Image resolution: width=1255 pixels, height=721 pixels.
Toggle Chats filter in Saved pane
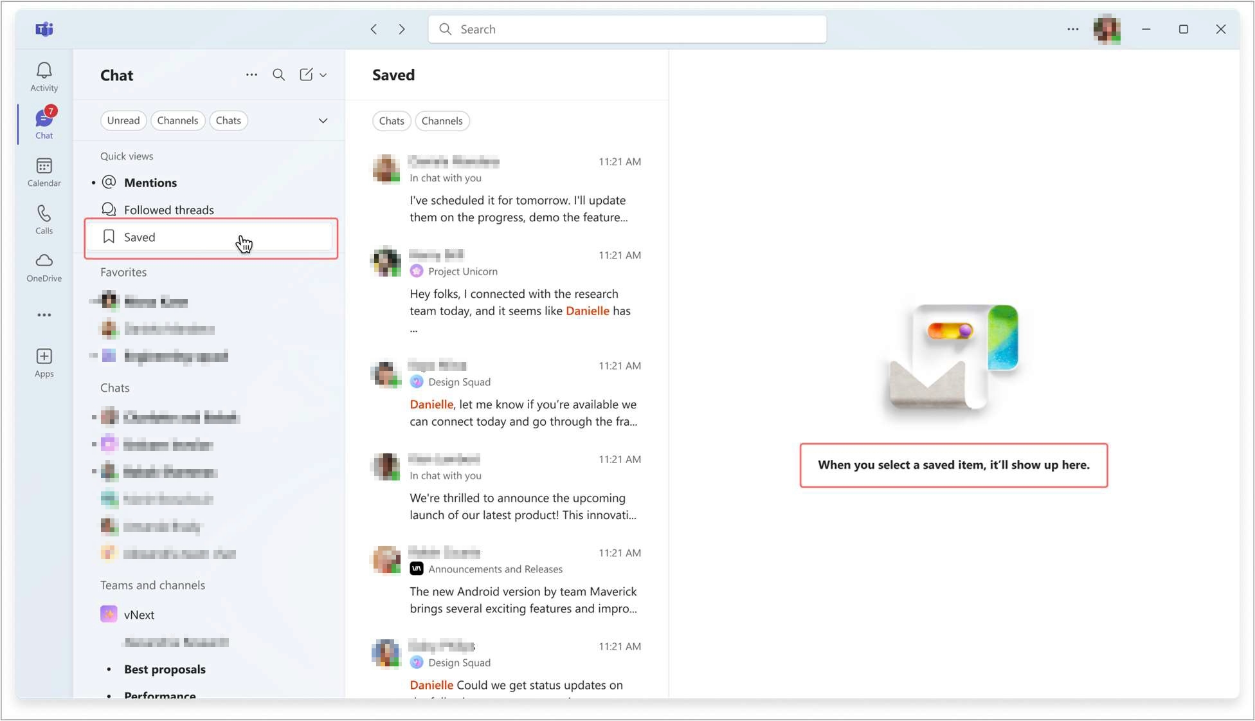(x=391, y=121)
